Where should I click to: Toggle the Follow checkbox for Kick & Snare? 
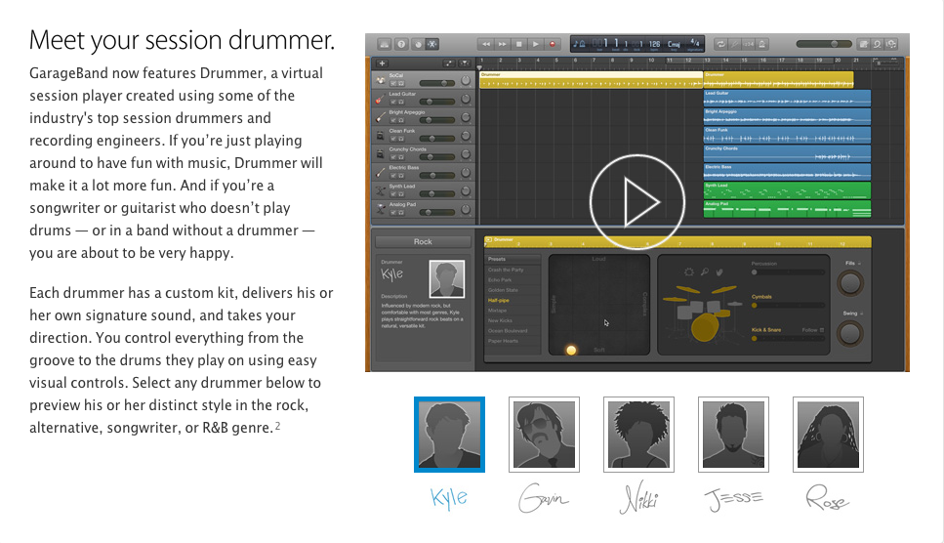822,330
